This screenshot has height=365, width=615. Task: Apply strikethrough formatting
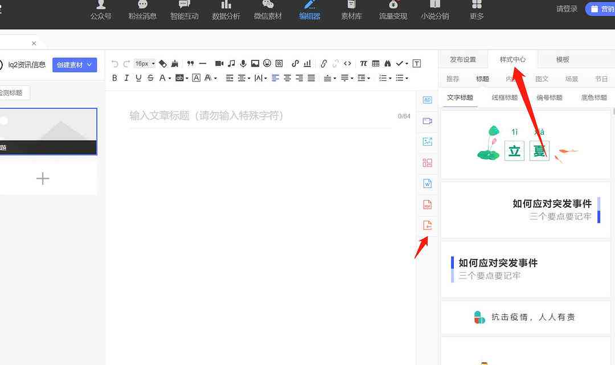click(x=150, y=78)
